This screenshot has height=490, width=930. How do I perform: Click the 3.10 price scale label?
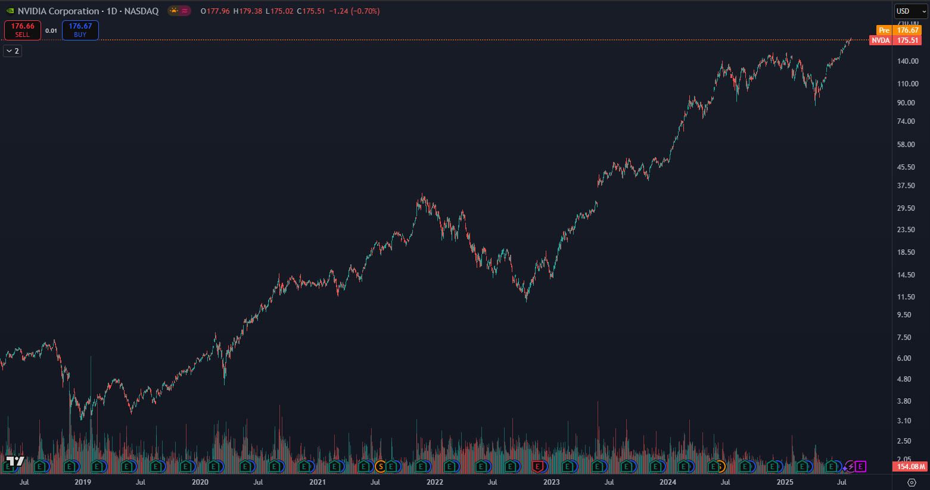[904, 421]
